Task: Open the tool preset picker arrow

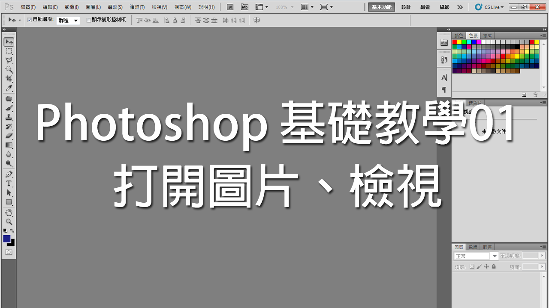Action: pyautogui.click(x=20, y=20)
